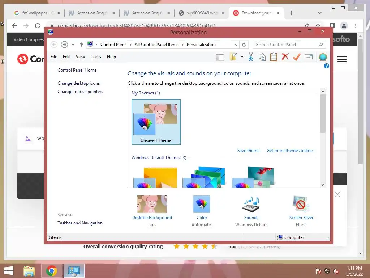Screen dimensions: 370x278
Task: Click Control Panel breadcrumb
Action: pyautogui.click(x=113, y=45)
